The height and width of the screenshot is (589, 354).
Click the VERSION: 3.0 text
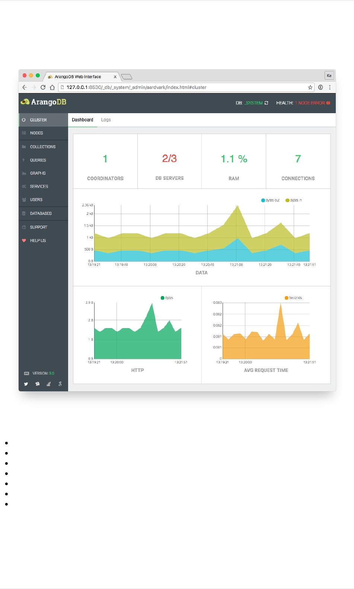[x=43, y=373]
